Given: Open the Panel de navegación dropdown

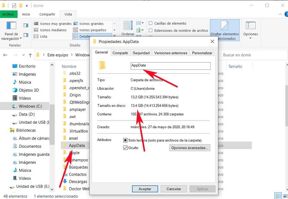Looking at the screenshot, I should 11,31.
